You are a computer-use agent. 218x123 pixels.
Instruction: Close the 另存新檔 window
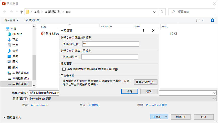[214, 4]
